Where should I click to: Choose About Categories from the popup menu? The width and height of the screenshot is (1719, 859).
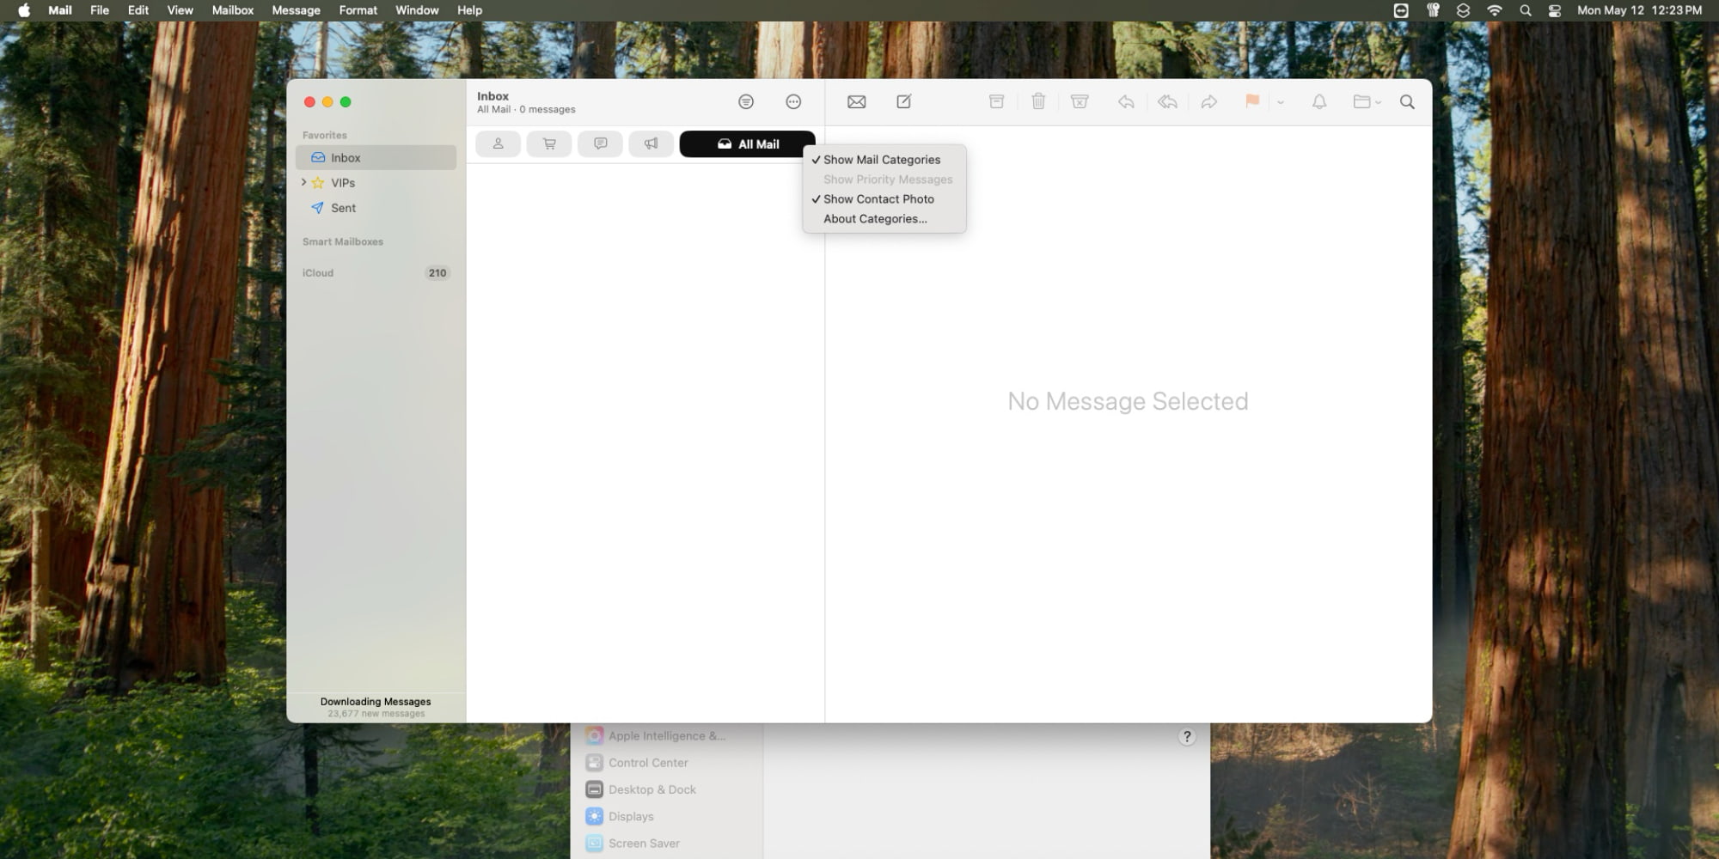click(x=874, y=219)
